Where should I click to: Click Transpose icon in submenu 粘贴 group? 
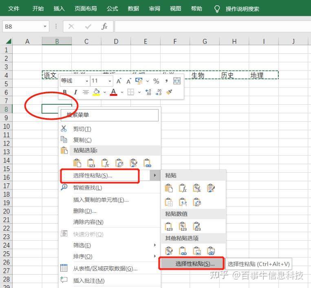197,202
